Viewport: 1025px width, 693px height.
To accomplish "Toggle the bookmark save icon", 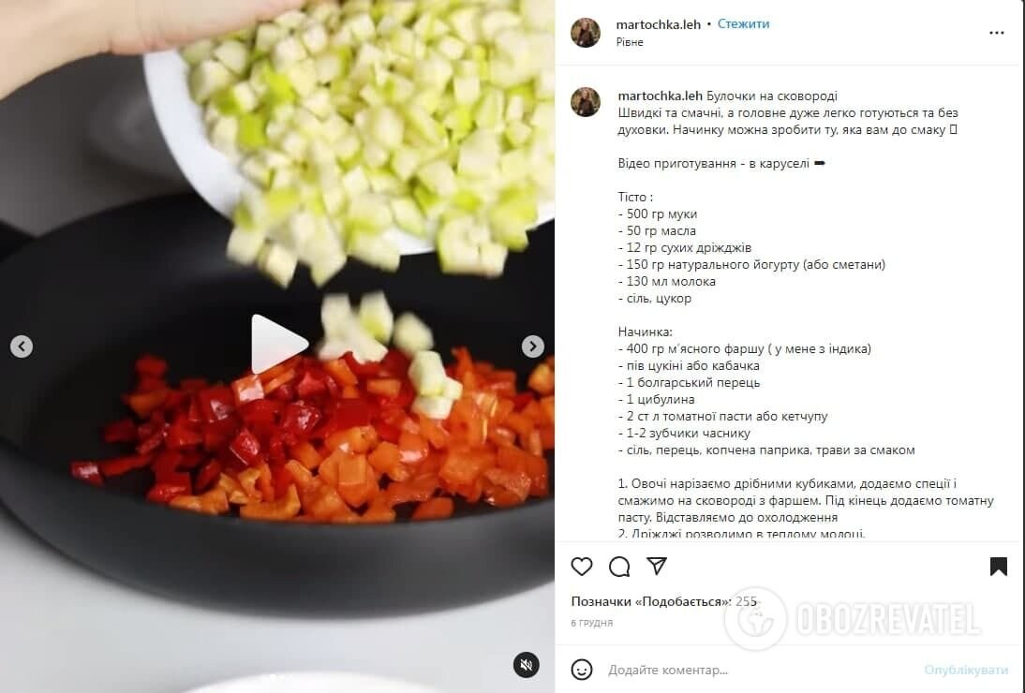I will 998,567.
